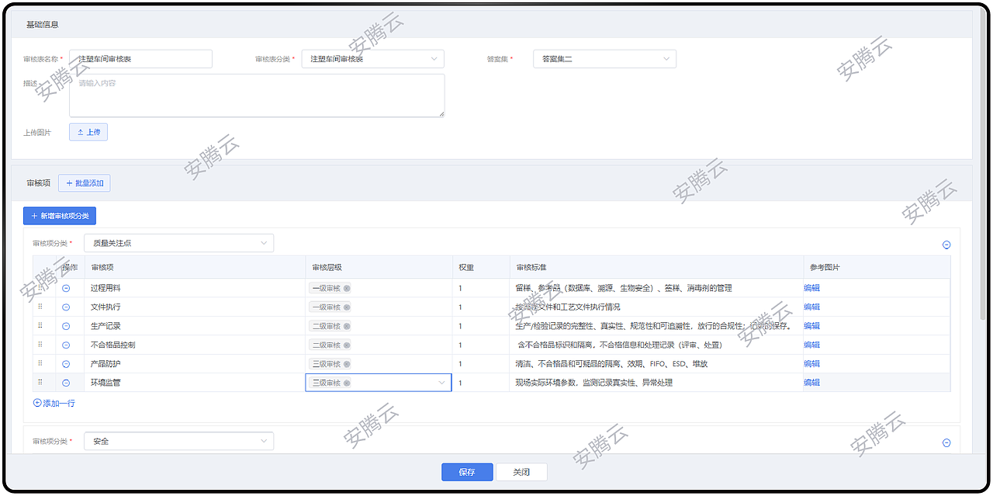This screenshot has height=496, width=993.
Task: Click the 文件执行 audit item cell
Action: 195,307
